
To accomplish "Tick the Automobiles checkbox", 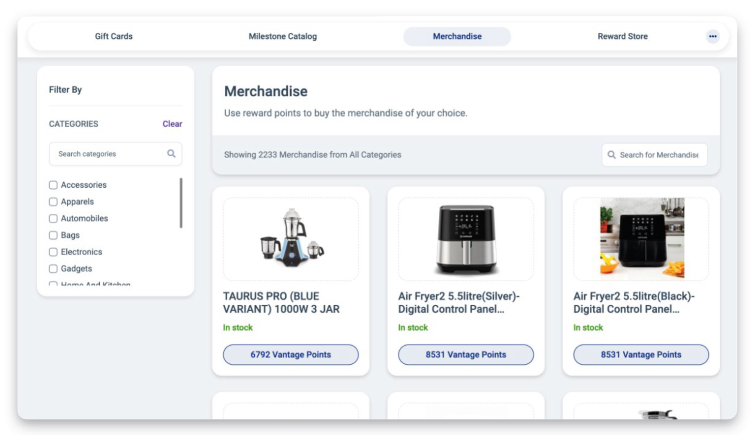I will point(53,218).
